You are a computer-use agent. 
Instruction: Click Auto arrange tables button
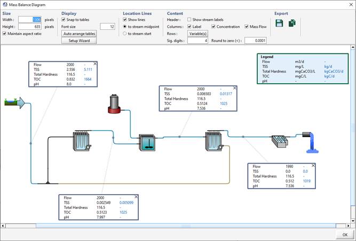79,34
